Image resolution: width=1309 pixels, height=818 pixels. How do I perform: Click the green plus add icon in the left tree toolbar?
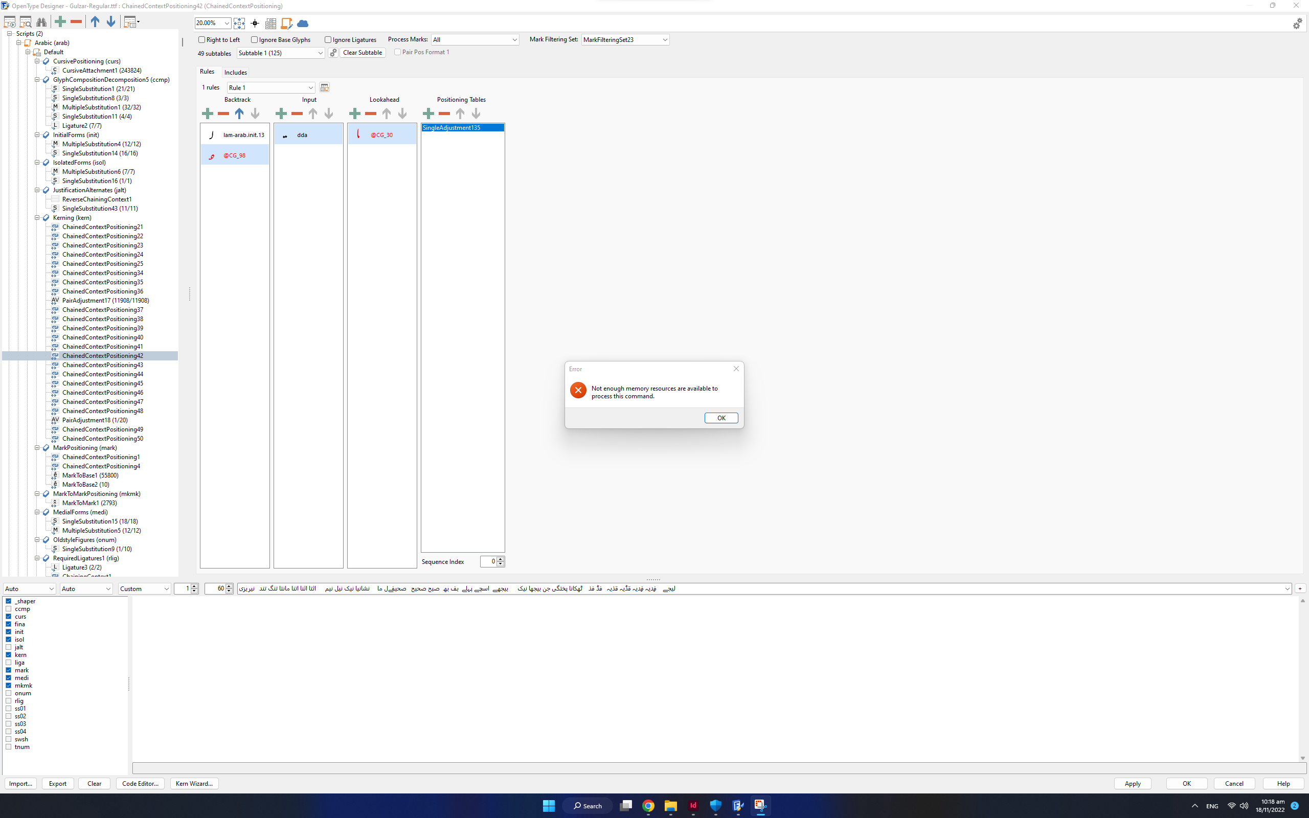(60, 21)
